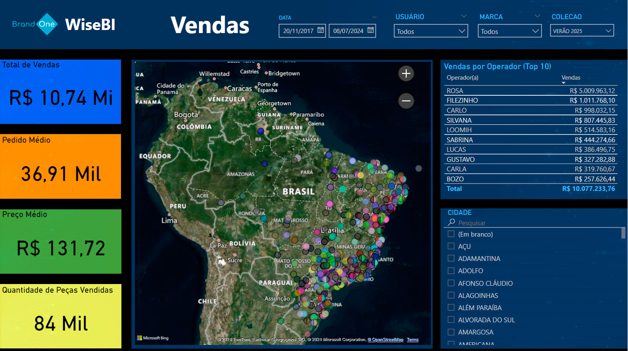The height and width of the screenshot is (351, 628).
Task: Select the ROSA row in operator table
Action: (455, 91)
